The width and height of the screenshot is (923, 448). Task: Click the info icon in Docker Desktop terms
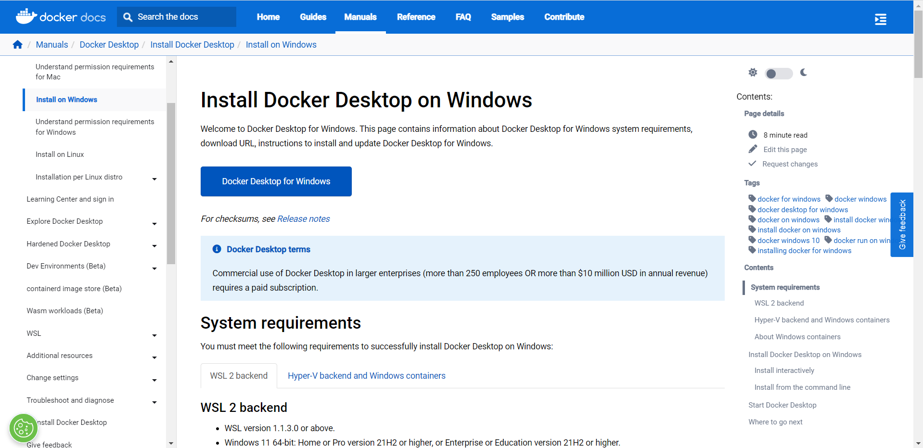[217, 249]
